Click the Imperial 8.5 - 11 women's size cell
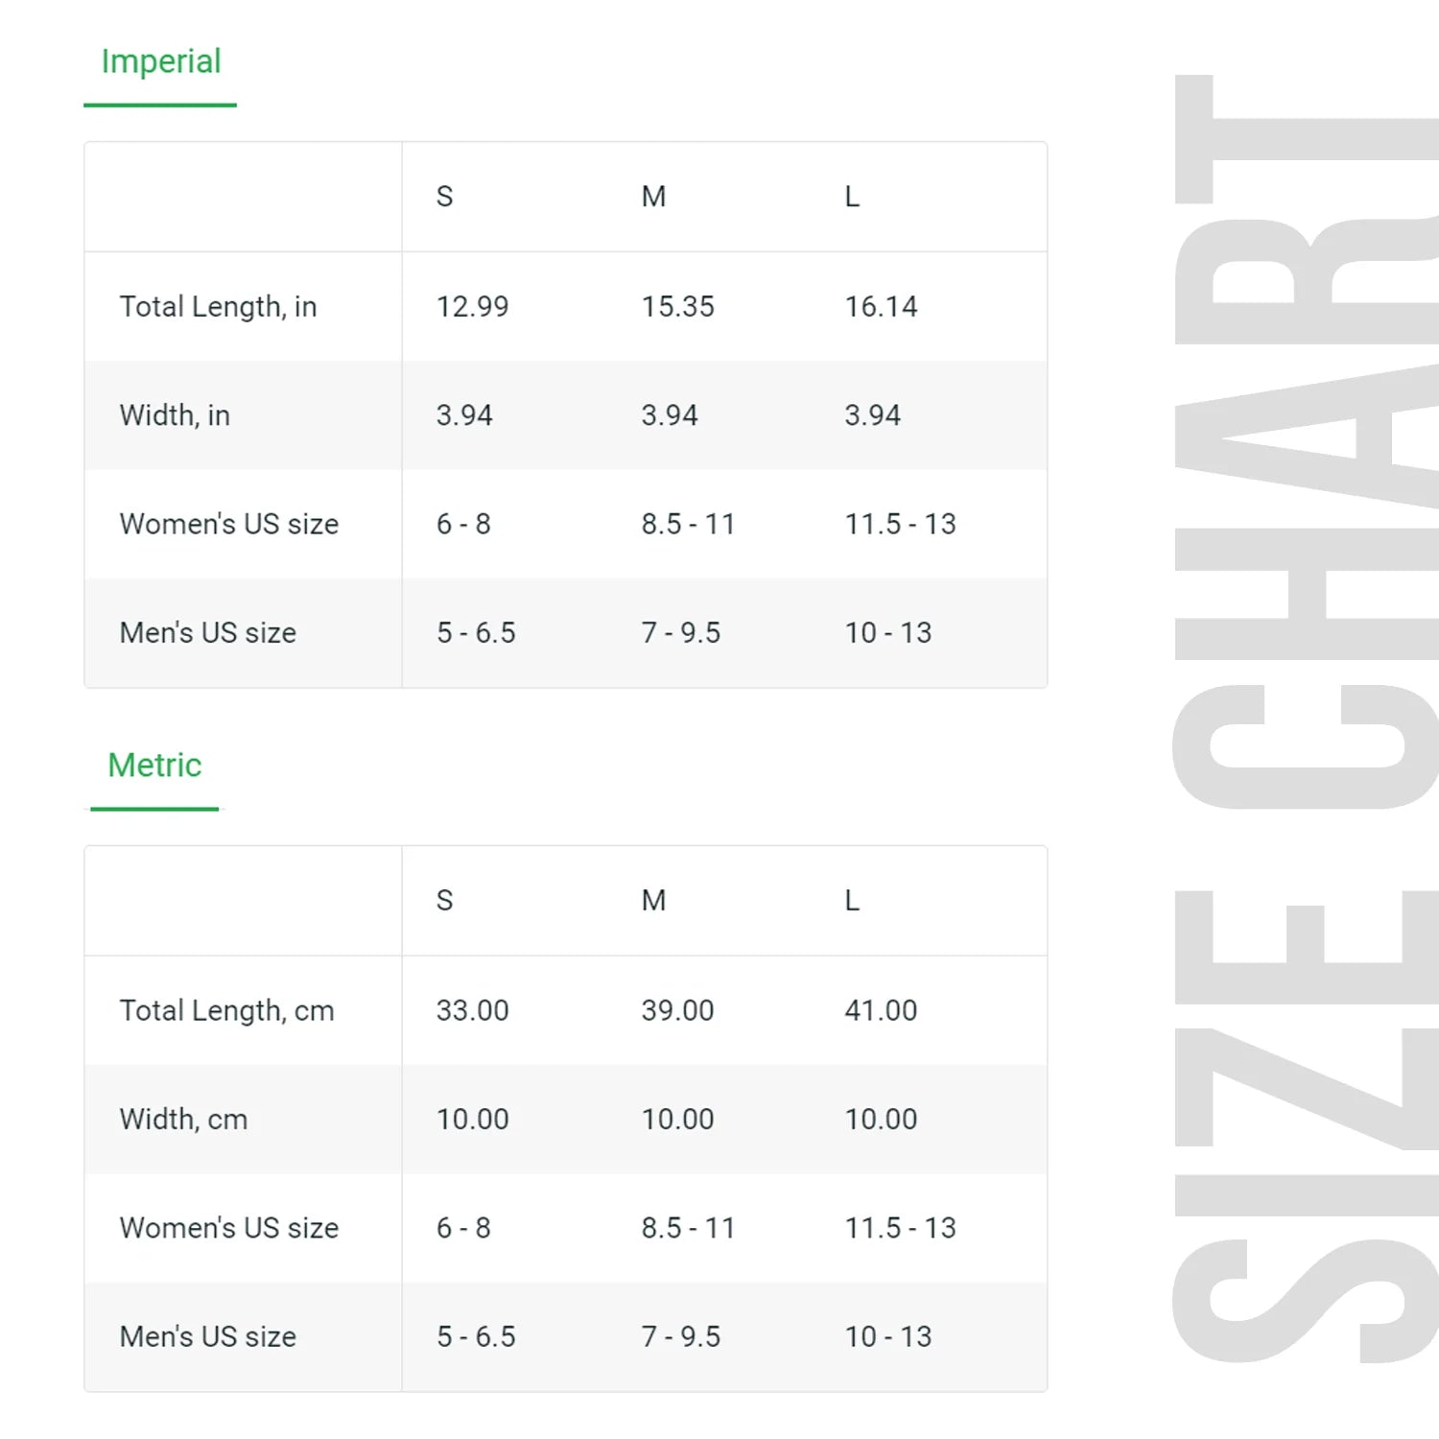Viewport: 1439px width, 1439px height. (688, 524)
